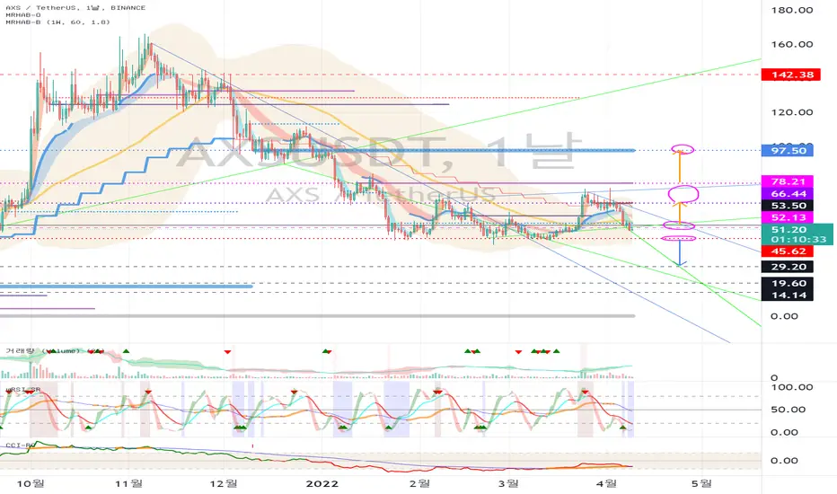Click the 01:10:33 bar countdown timer
The image size is (837, 494).
click(798, 239)
